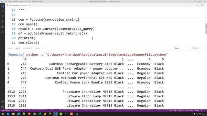This screenshot has width=207, height=116.
Task: Switch to the Terminal panel tab
Action: click(x=37, y=48)
